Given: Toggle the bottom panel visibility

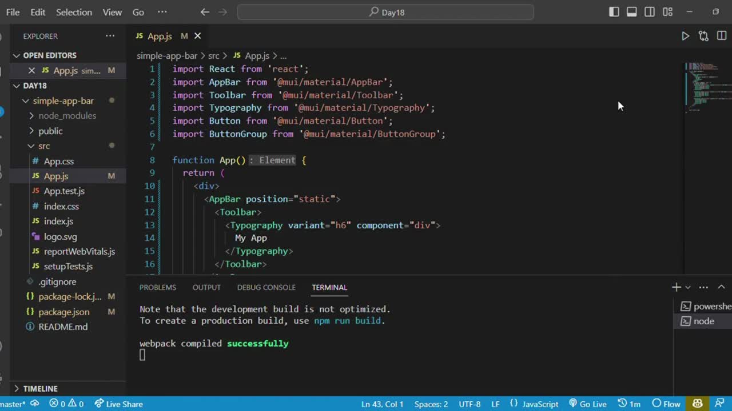Looking at the screenshot, I should point(631,12).
